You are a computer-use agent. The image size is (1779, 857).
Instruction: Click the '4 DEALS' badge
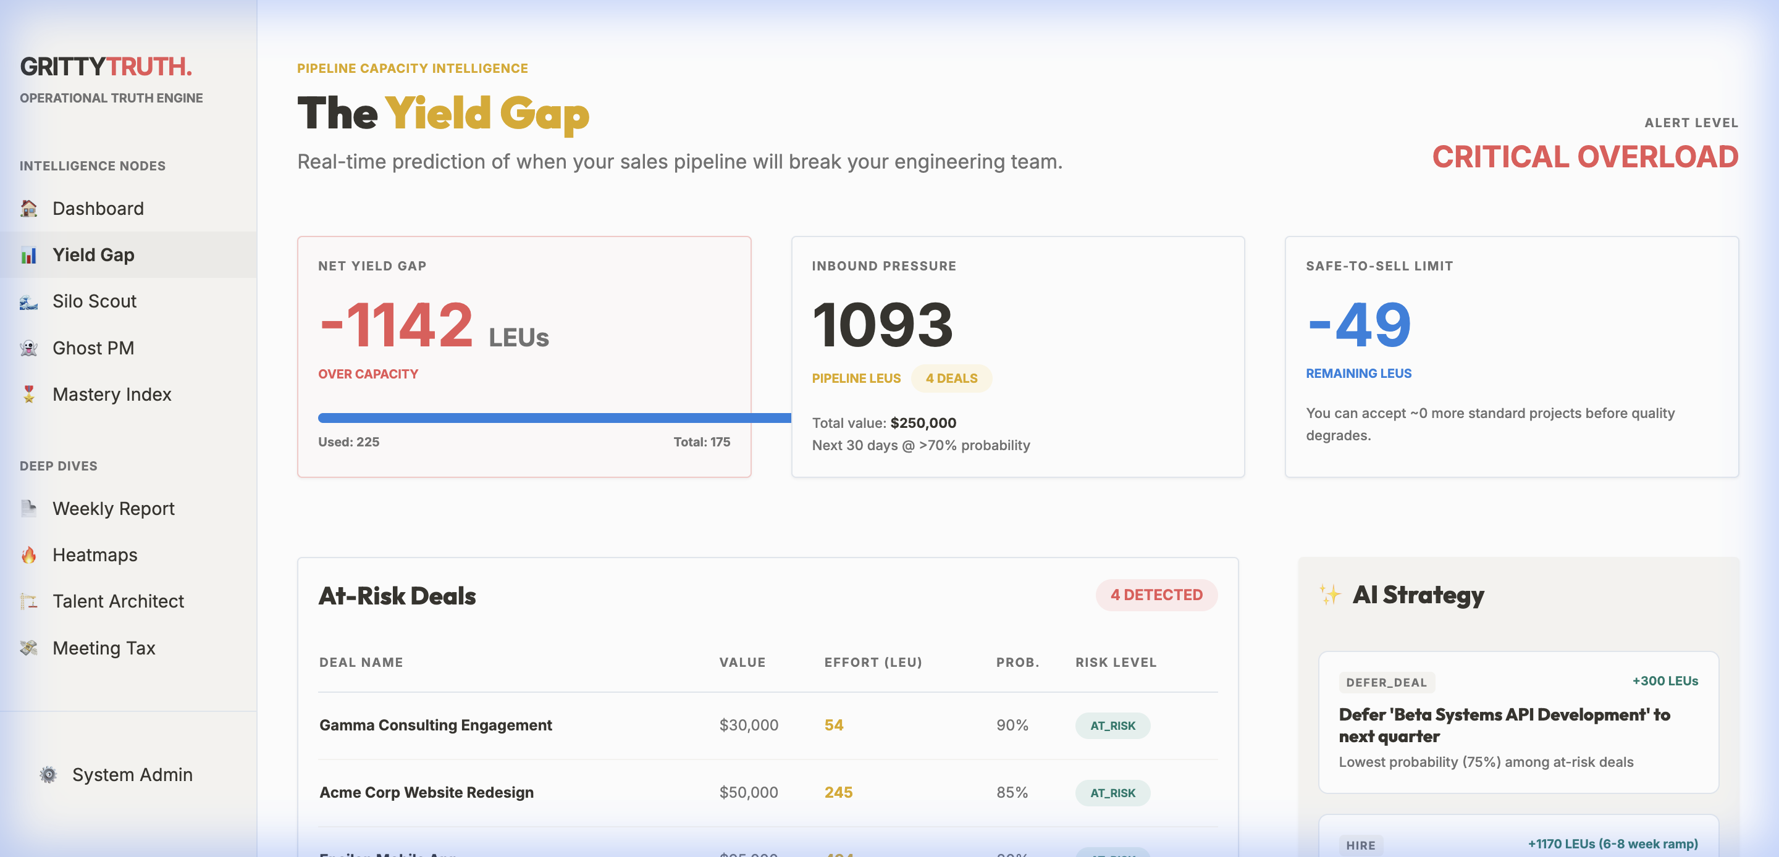(x=951, y=378)
